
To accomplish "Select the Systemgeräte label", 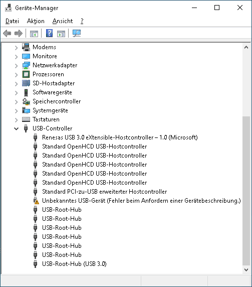I will coord(50,110).
